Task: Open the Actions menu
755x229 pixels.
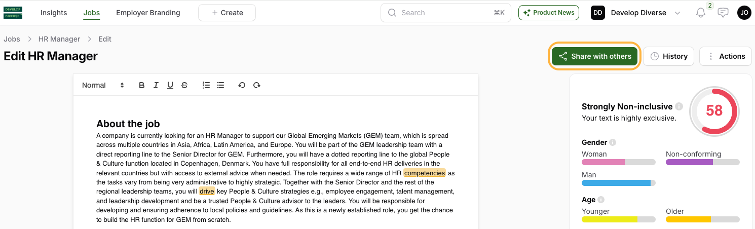Action: pyautogui.click(x=726, y=56)
